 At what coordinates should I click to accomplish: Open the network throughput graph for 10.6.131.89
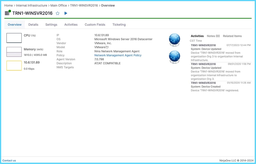(14, 65)
